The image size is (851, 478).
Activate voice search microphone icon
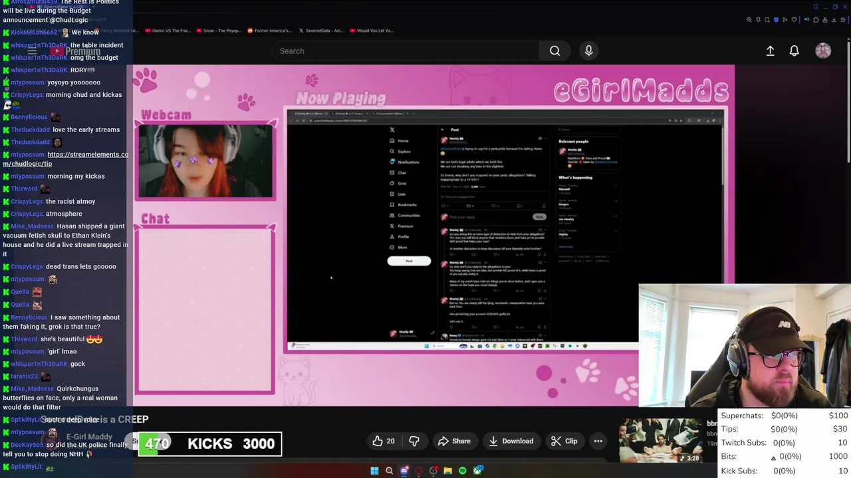tap(588, 50)
